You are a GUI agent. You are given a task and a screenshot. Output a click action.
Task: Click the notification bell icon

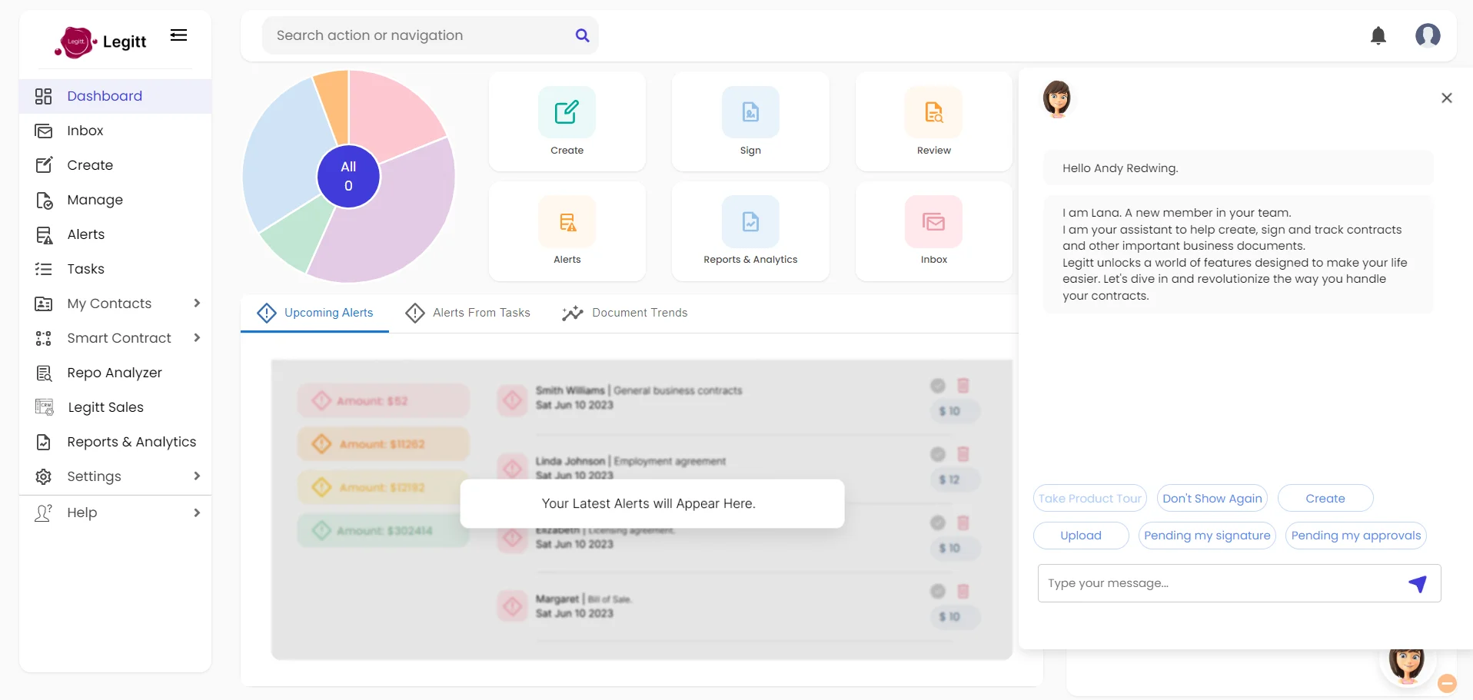tap(1378, 35)
